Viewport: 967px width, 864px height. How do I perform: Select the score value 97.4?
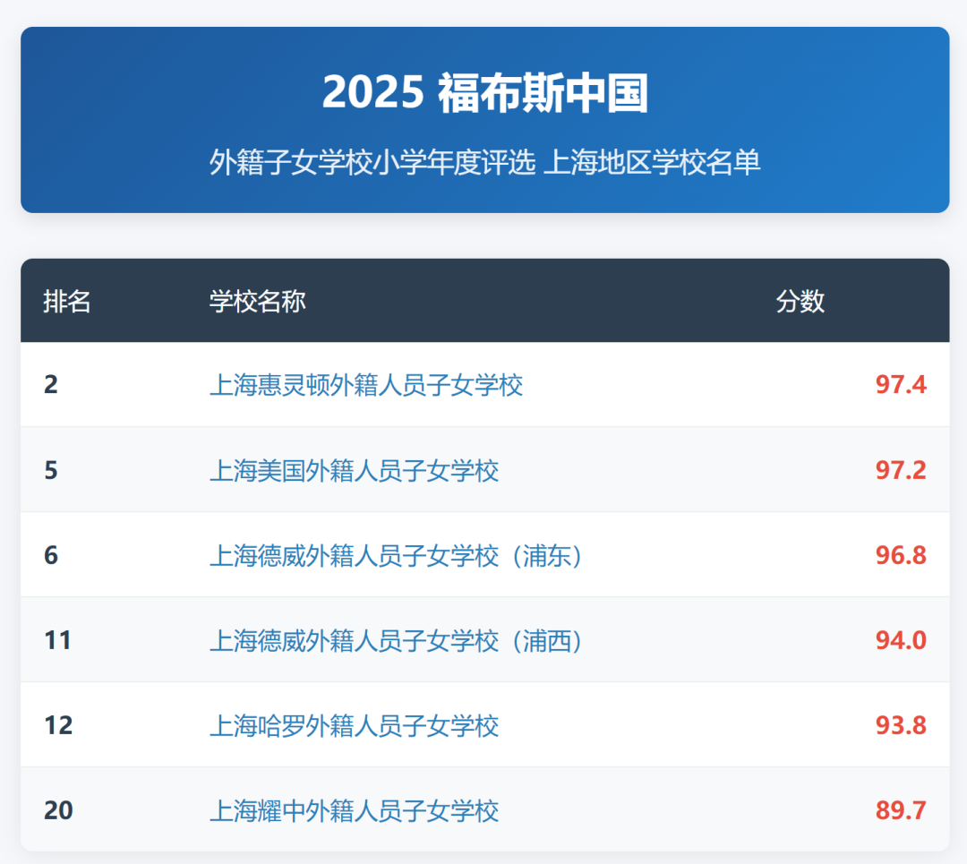pyautogui.click(x=901, y=385)
